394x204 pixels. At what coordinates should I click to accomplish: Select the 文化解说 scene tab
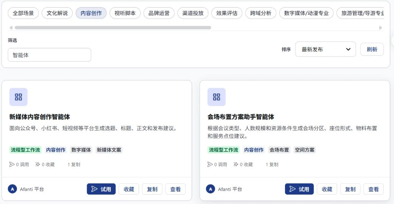click(x=57, y=13)
